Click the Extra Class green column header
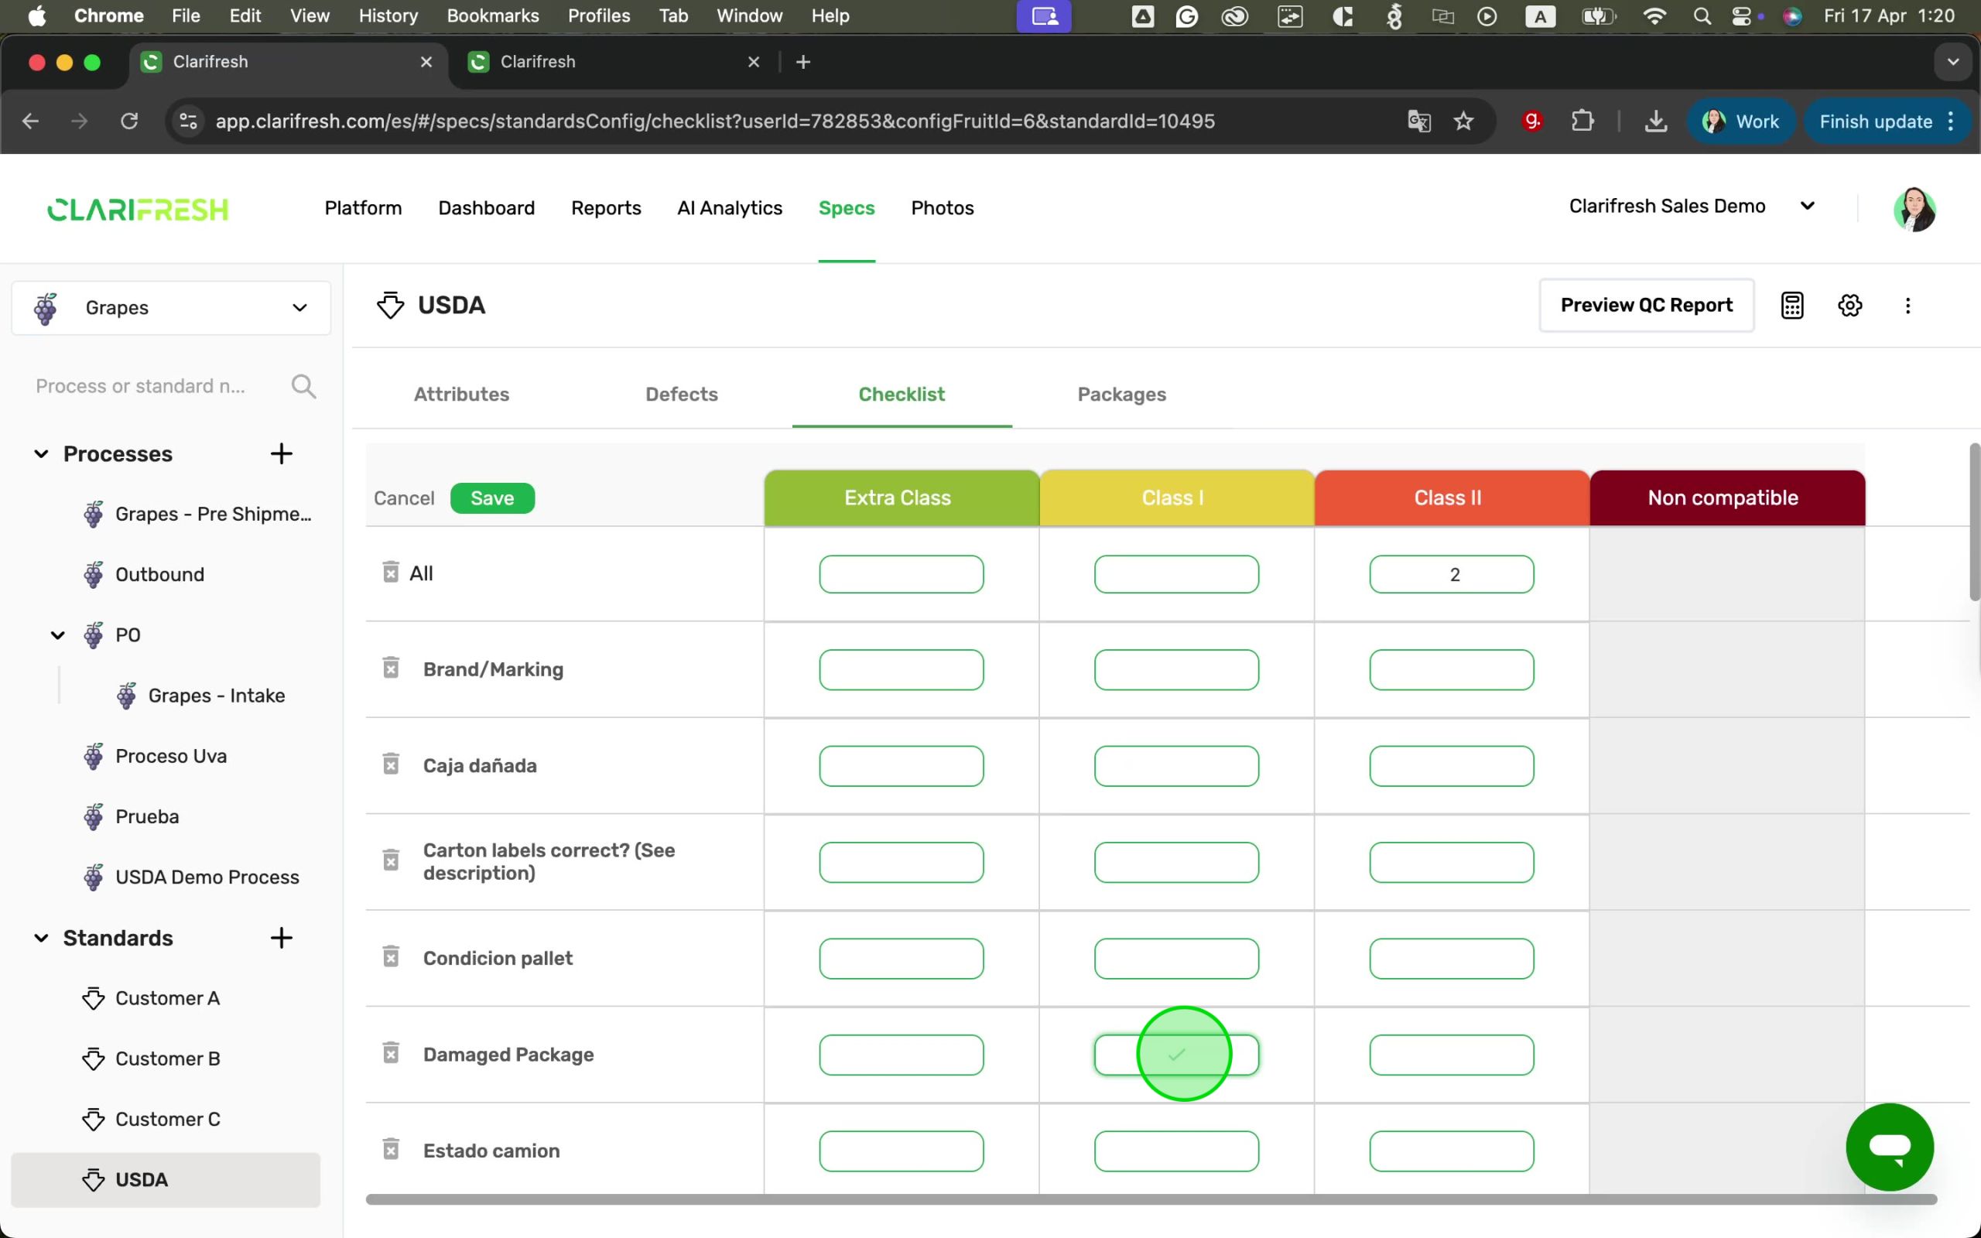The height and width of the screenshot is (1238, 1981). (902, 498)
